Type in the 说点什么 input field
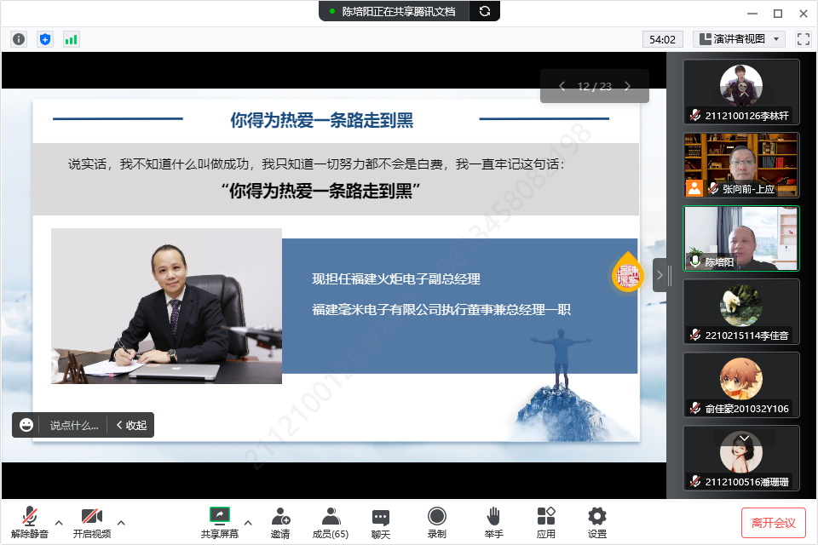The width and height of the screenshot is (818, 545). point(73,425)
